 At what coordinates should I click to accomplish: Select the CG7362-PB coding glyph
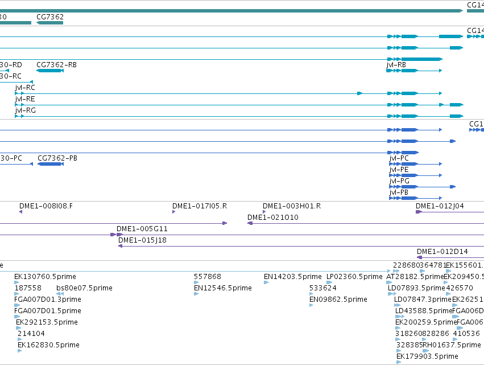51,164
